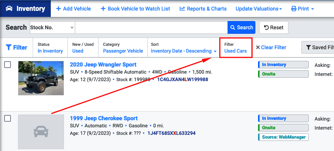Image resolution: width=334 pixels, height=151 pixels.
Task: Open the Stock No. search type dropdown
Action: [52, 27]
